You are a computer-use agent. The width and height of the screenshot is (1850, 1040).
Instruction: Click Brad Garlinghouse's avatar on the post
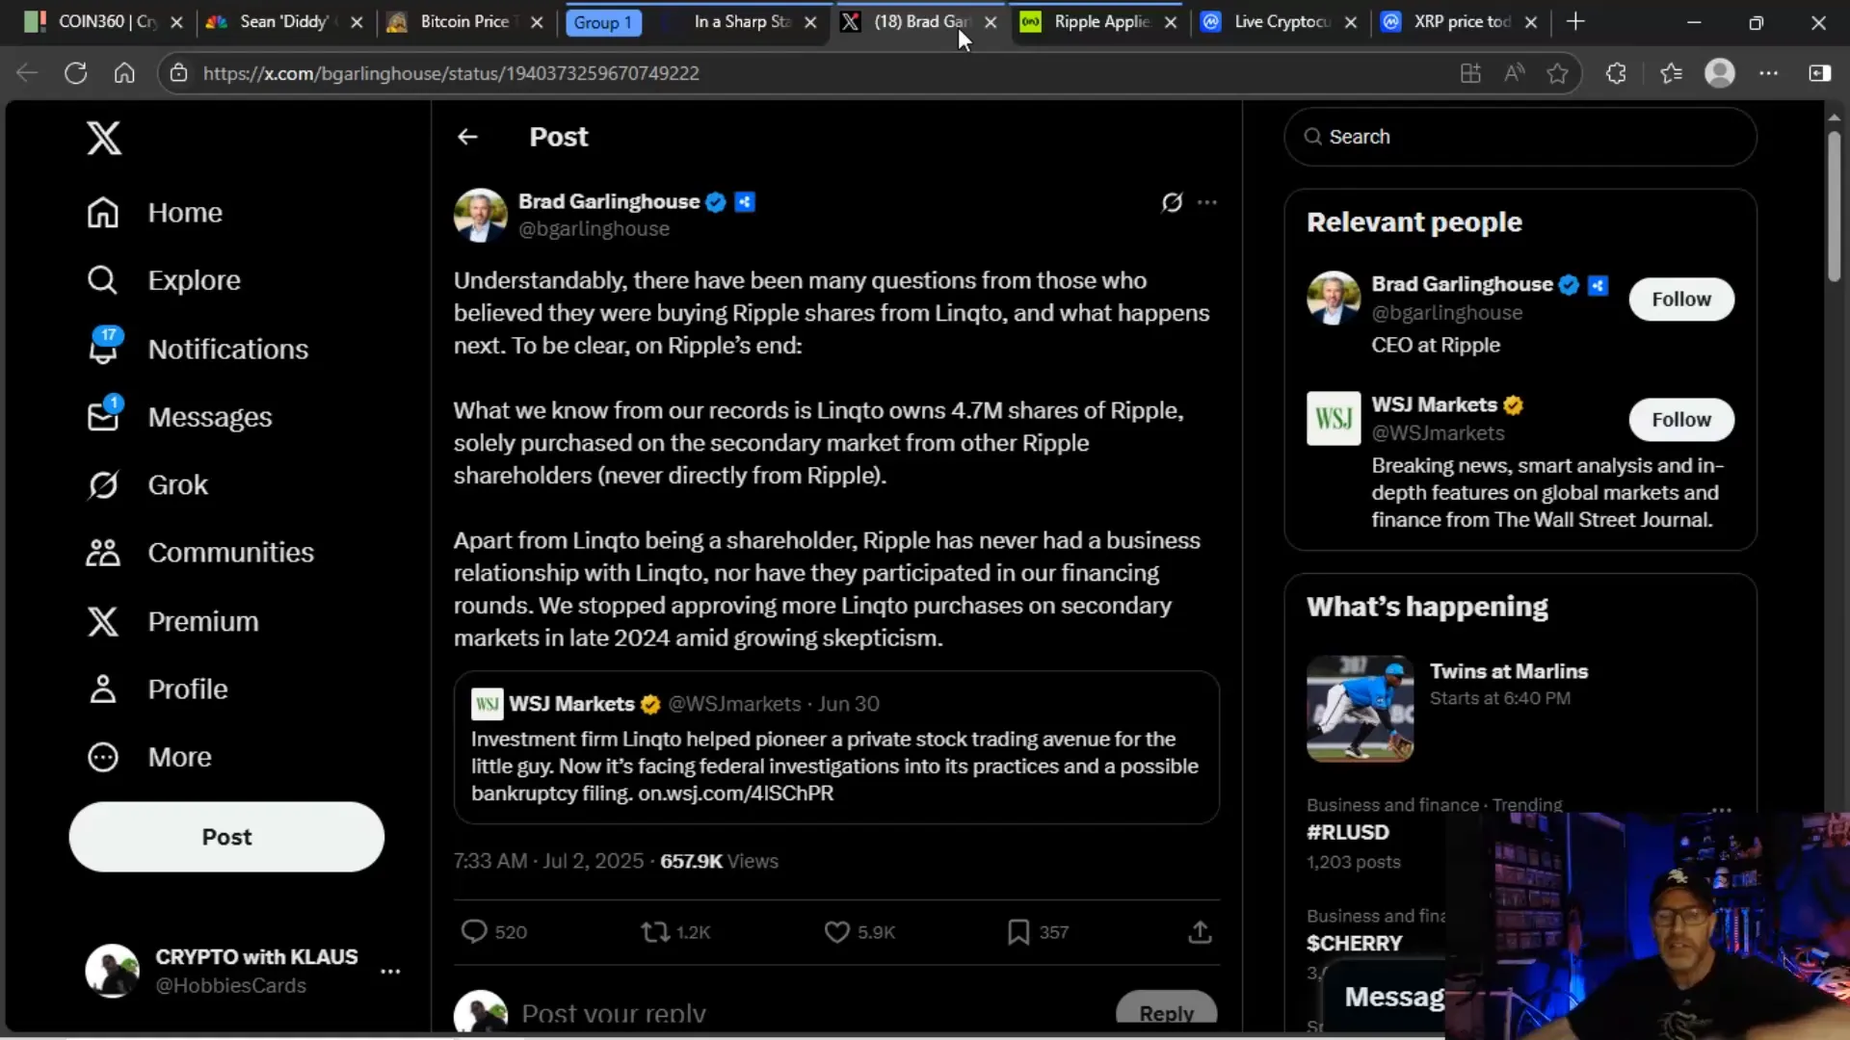pyautogui.click(x=480, y=215)
